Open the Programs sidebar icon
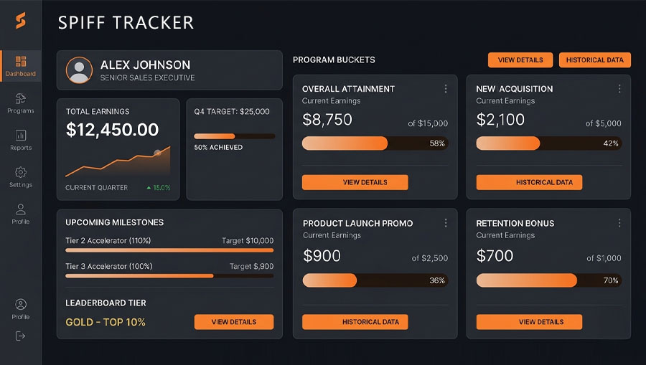 coord(21,98)
